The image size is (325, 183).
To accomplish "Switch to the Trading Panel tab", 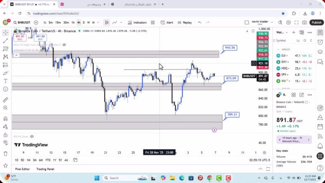I will coord(45,169).
